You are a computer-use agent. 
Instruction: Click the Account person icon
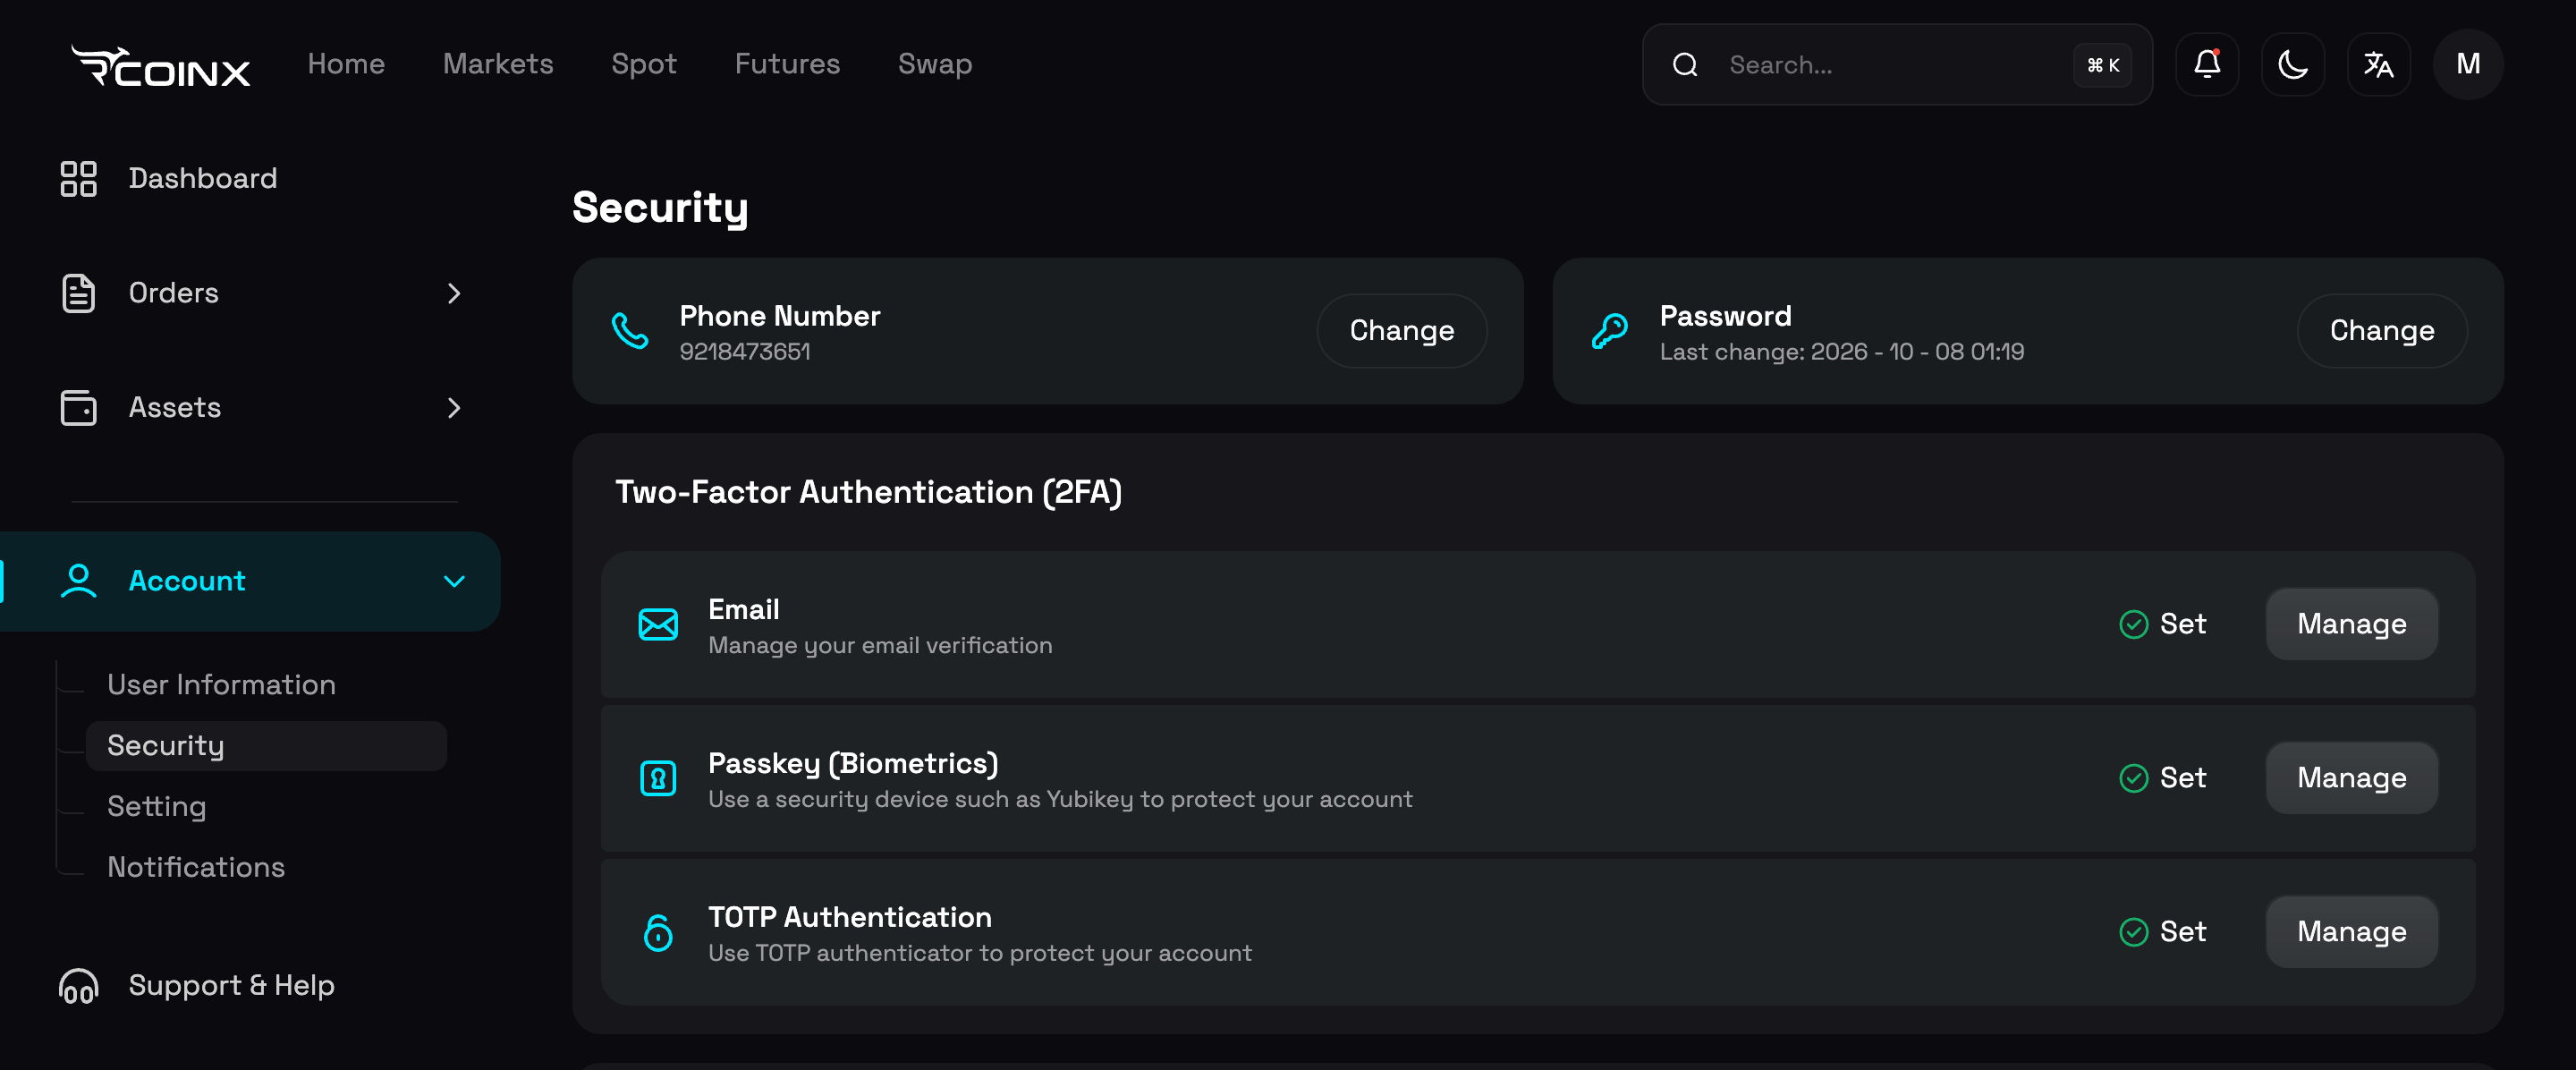click(x=79, y=581)
